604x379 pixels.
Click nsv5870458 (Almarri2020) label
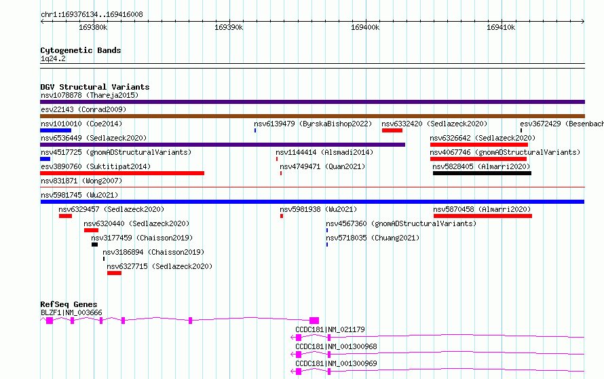(482, 209)
